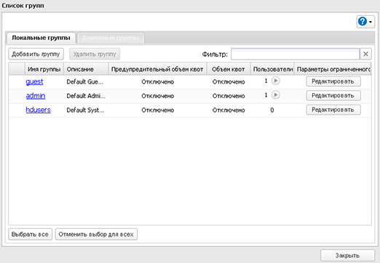Select the Default Gue... description cell
Image resolution: width=380 pixels, height=263 pixels.
tap(85, 82)
